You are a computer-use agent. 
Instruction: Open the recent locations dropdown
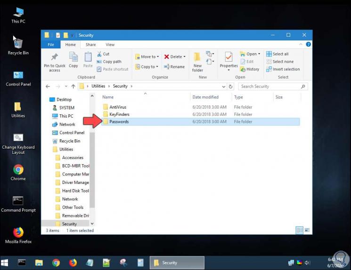pos(66,86)
